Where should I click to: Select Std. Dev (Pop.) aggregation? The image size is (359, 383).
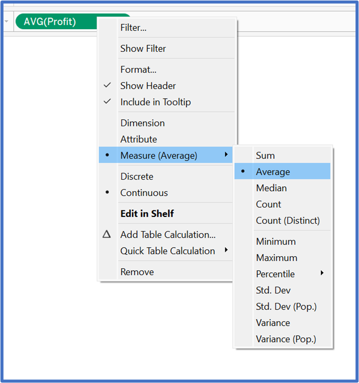286,306
